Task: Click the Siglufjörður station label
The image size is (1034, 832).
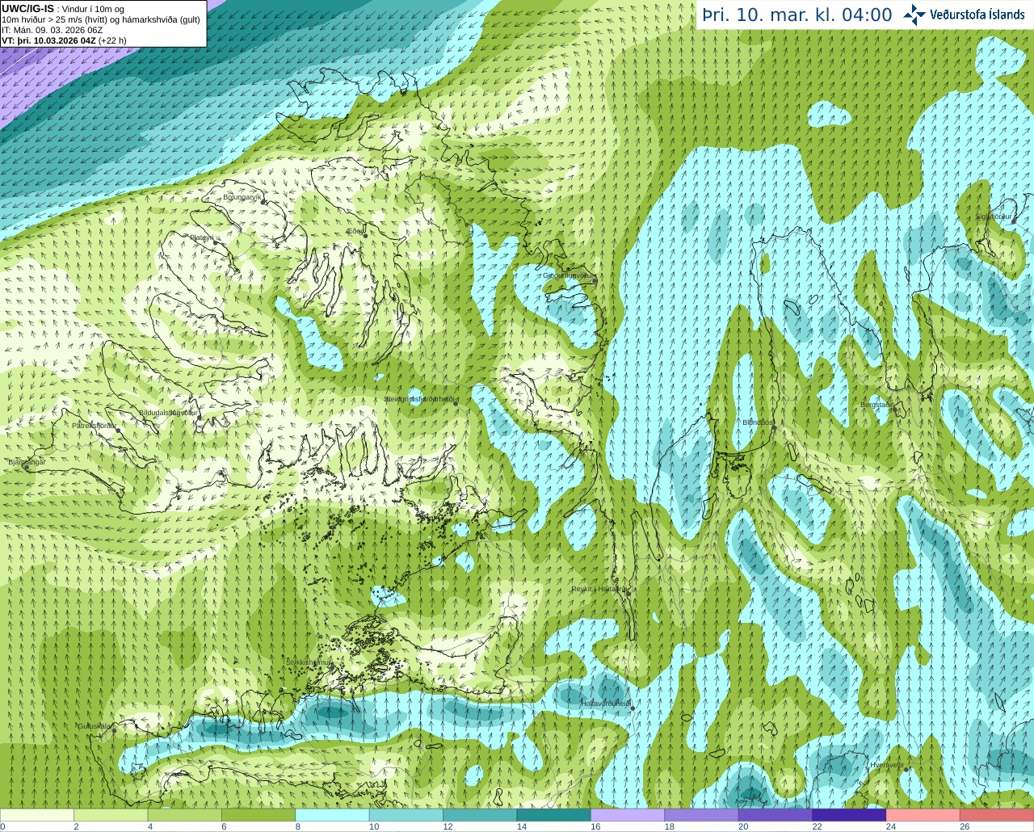Action: pyautogui.click(x=994, y=216)
